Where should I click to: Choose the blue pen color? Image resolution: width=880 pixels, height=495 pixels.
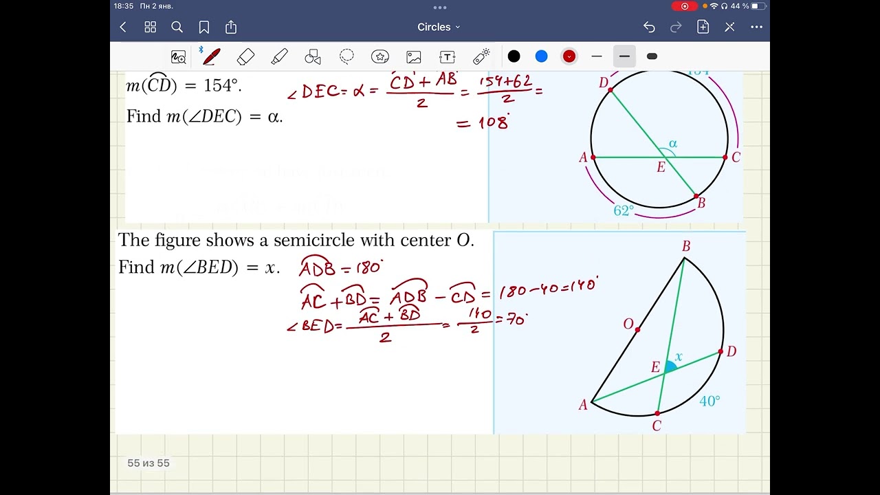(542, 56)
